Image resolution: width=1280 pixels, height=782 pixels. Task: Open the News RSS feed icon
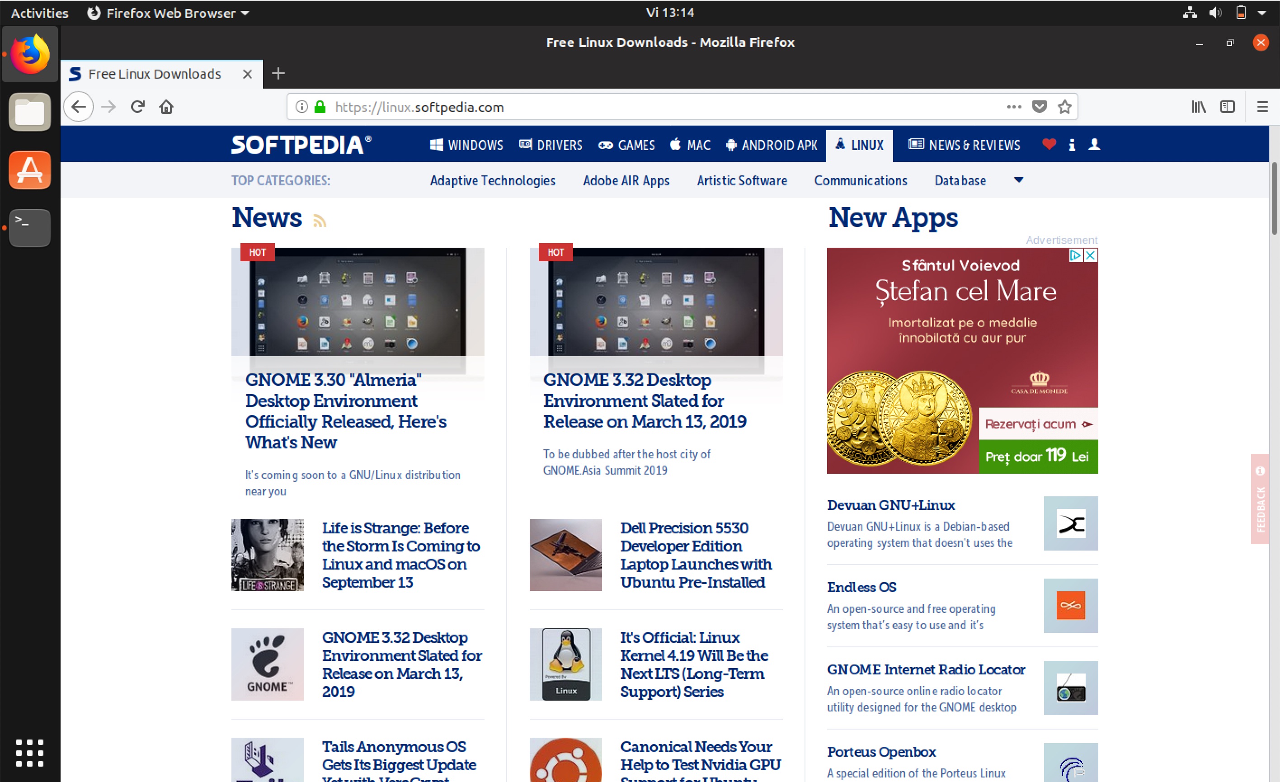click(x=320, y=220)
